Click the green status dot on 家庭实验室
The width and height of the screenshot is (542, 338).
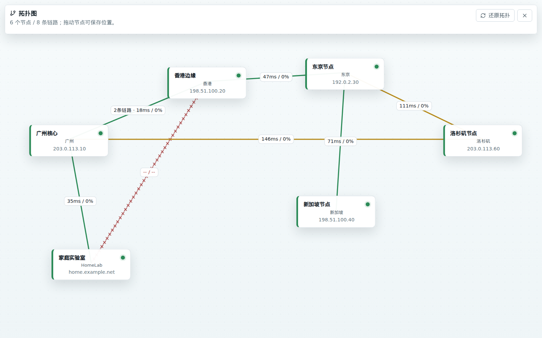[123, 258]
